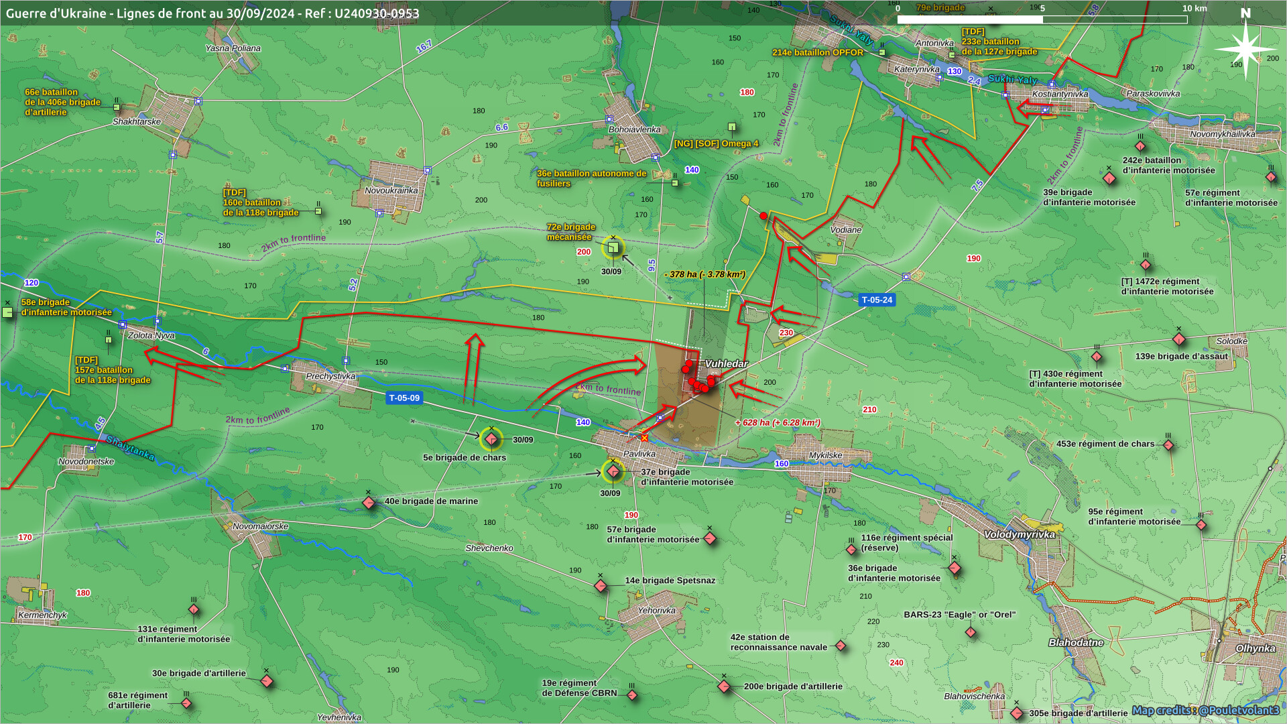Viewport: 1287px width, 724px height.
Task: Click the T-05-09 road sign
Action: coord(404,398)
